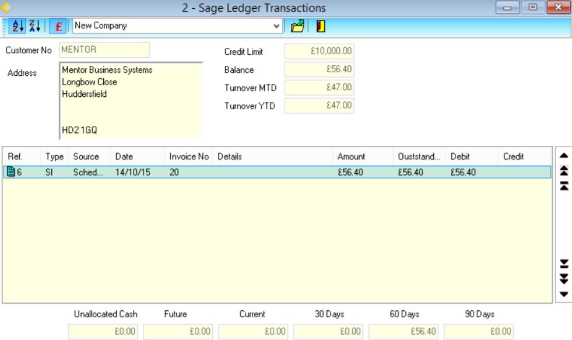Click the double down arrow page-down button
Image resolution: width=572 pixels, height=340 pixels.
[564, 279]
